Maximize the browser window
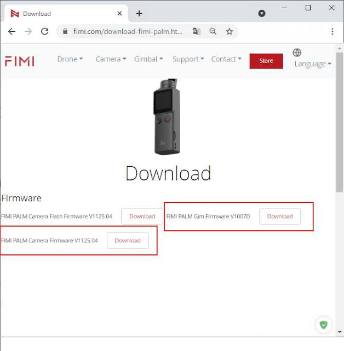The height and width of the screenshot is (351, 344). pos(308,8)
